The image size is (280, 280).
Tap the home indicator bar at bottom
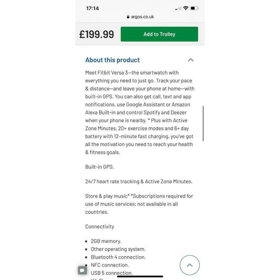[140, 276]
